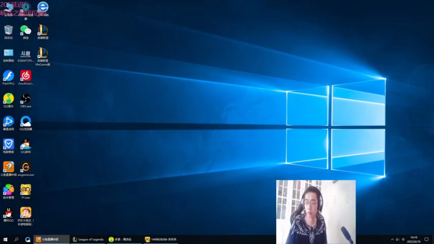Open the Douyu 636647395 desktop shortcut
Screen dimensions: 434x244
(x=25, y=55)
